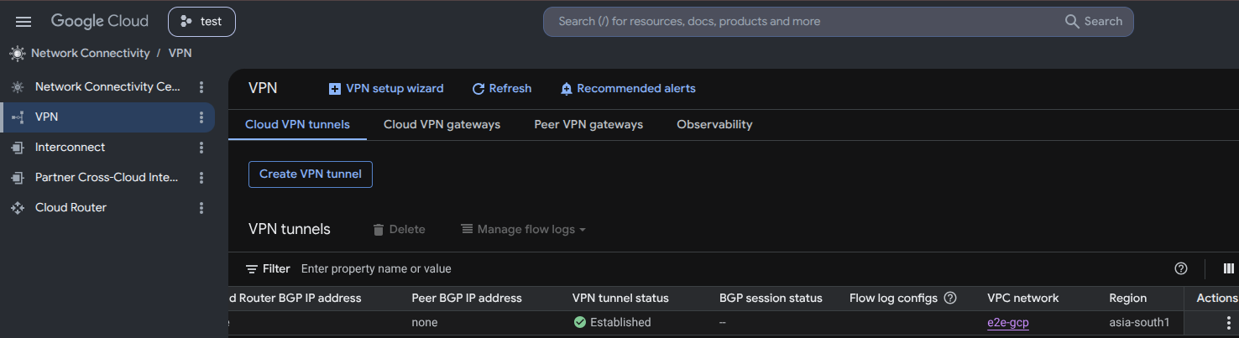1239x338 pixels.
Task: Click the Flow log configs help icon
Action: [950, 298]
